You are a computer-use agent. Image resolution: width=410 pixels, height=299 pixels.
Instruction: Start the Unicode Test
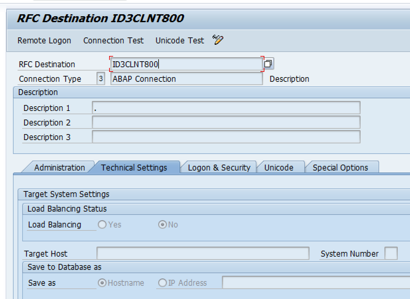click(x=180, y=40)
